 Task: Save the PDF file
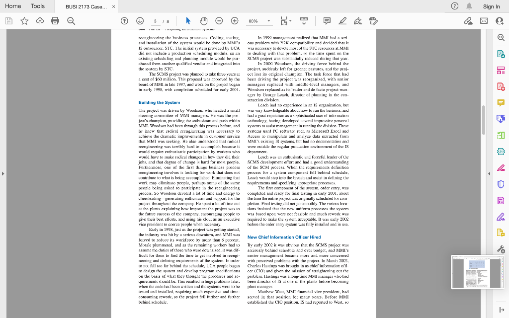coord(9,21)
